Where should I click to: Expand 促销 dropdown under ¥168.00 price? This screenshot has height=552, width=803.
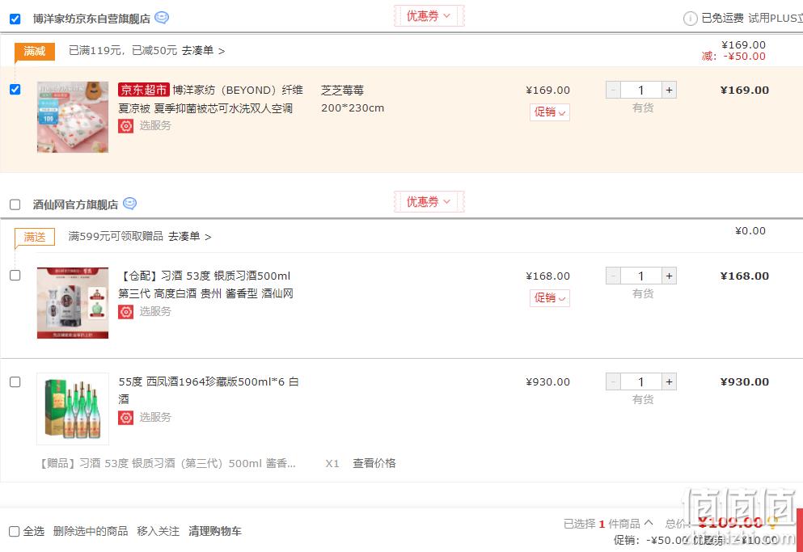pyautogui.click(x=550, y=298)
